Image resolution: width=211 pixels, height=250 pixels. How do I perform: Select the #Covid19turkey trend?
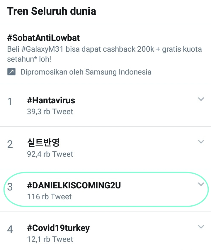57,228
